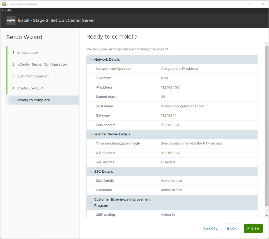Click the IP version label
269x239 pixels.
104,78
